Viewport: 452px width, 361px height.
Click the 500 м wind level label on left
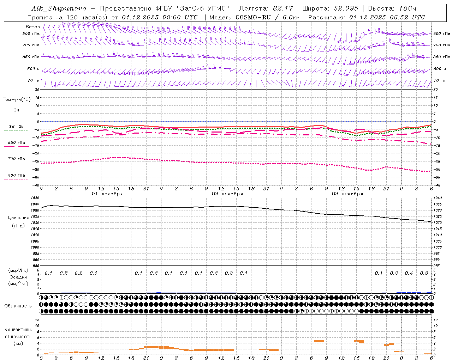(x=34, y=69)
